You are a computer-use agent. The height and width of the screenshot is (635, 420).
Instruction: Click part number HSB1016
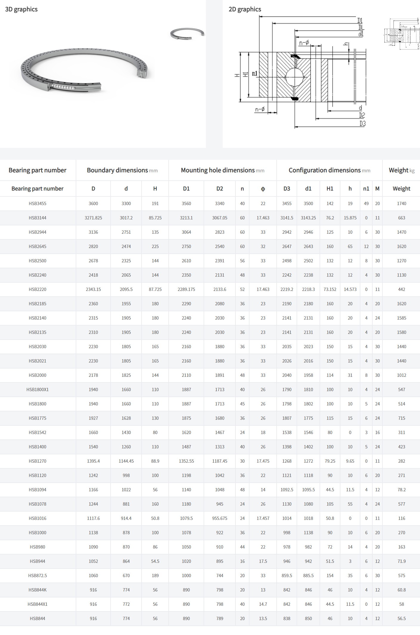tap(38, 518)
